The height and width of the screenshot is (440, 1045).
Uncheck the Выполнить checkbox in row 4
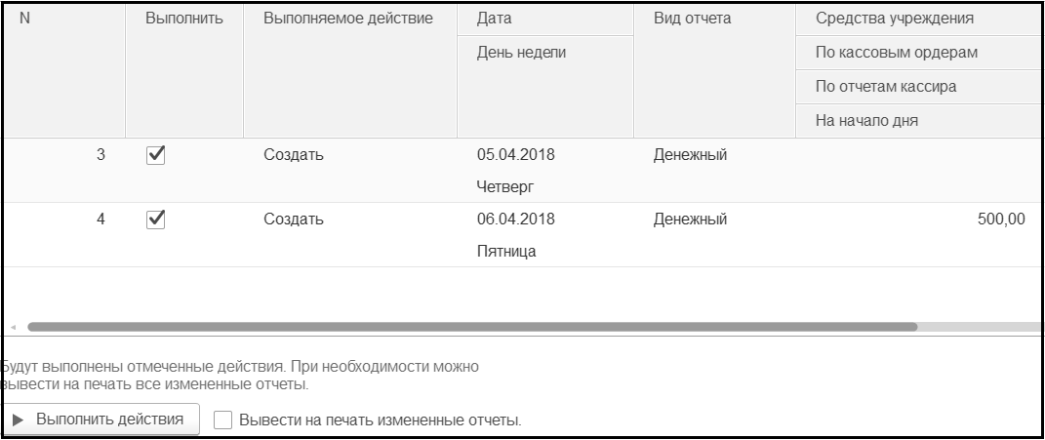point(155,220)
